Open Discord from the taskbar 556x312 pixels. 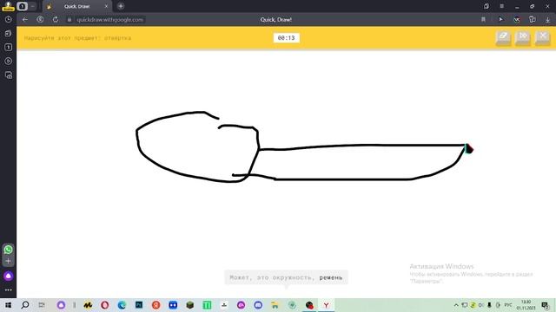tap(258, 305)
